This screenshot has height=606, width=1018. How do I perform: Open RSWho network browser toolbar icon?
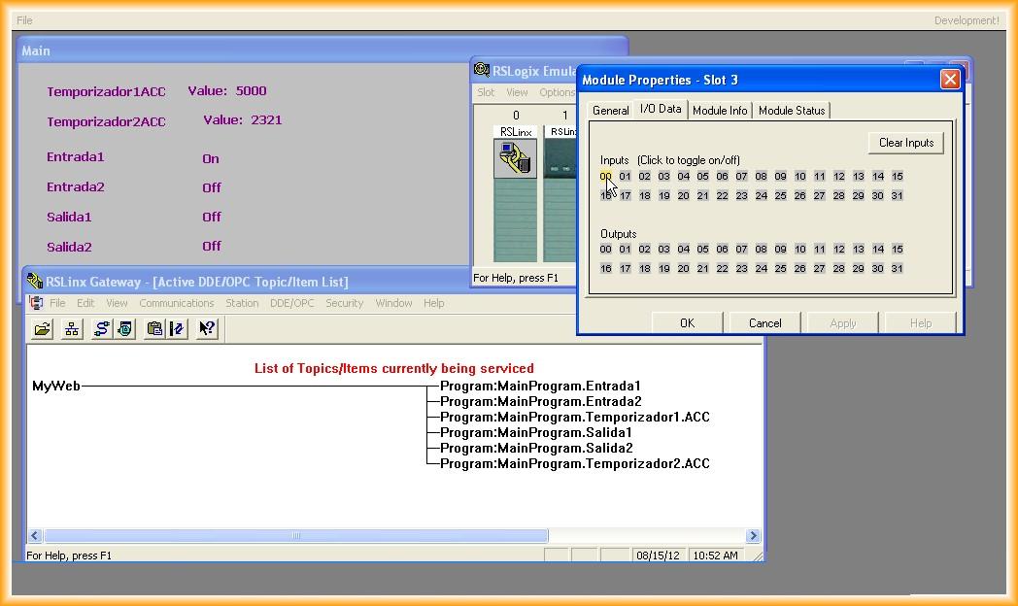tap(72, 329)
